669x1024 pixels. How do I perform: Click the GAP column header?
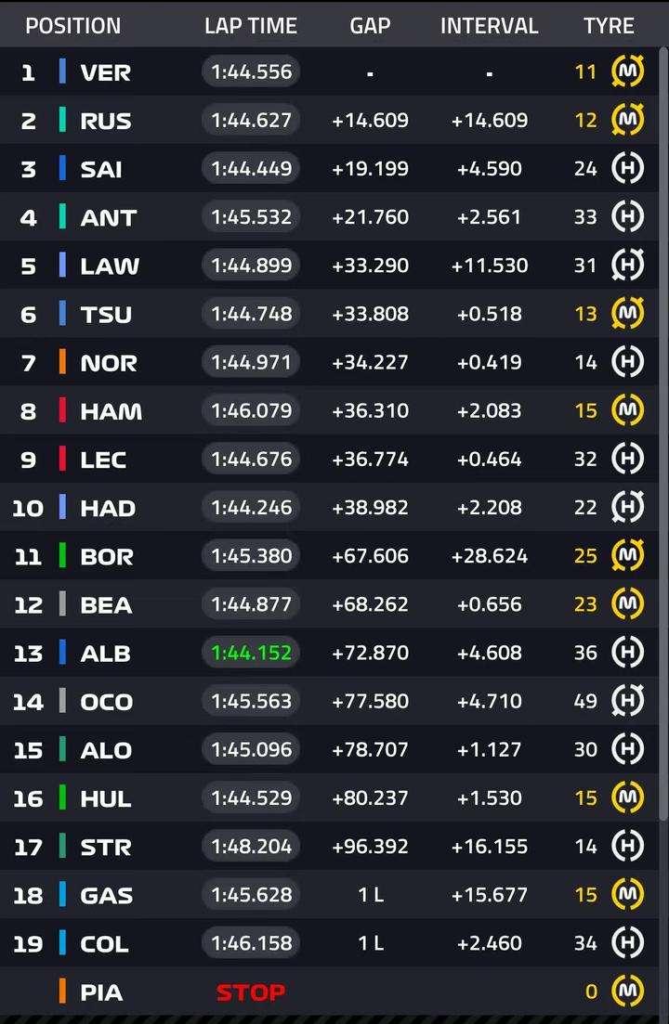point(370,25)
